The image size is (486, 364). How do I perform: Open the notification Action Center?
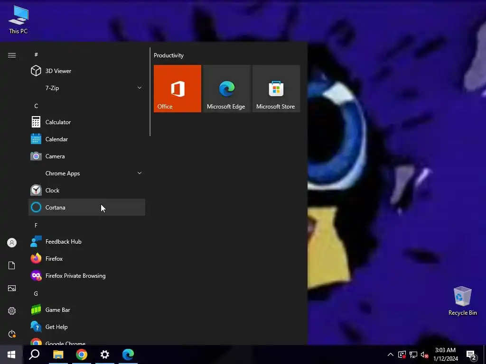(x=471, y=355)
